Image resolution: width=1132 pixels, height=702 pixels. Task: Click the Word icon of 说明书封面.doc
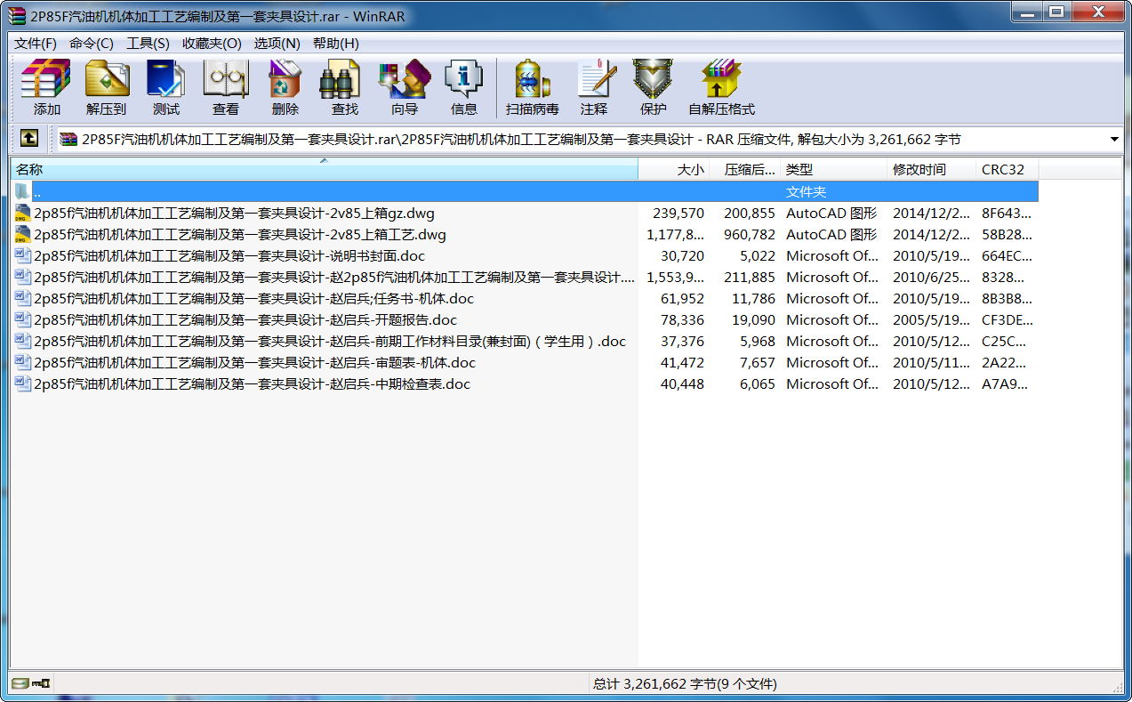22,255
